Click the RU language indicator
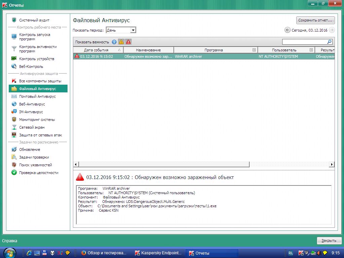Image resolution: width=344 pixels, height=258 pixels. tap(291, 253)
